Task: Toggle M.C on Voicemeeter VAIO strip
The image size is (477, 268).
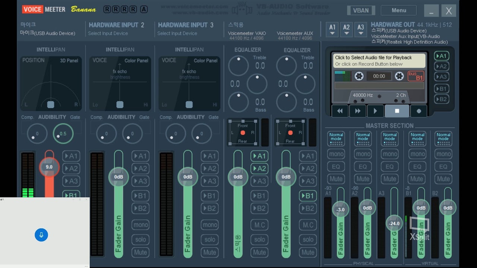Action: [259, 225]
